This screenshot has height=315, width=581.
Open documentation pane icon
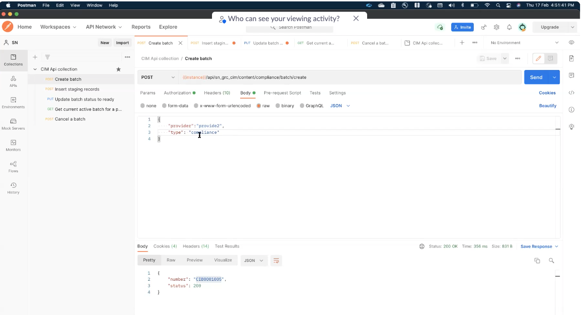click(572, 59)
